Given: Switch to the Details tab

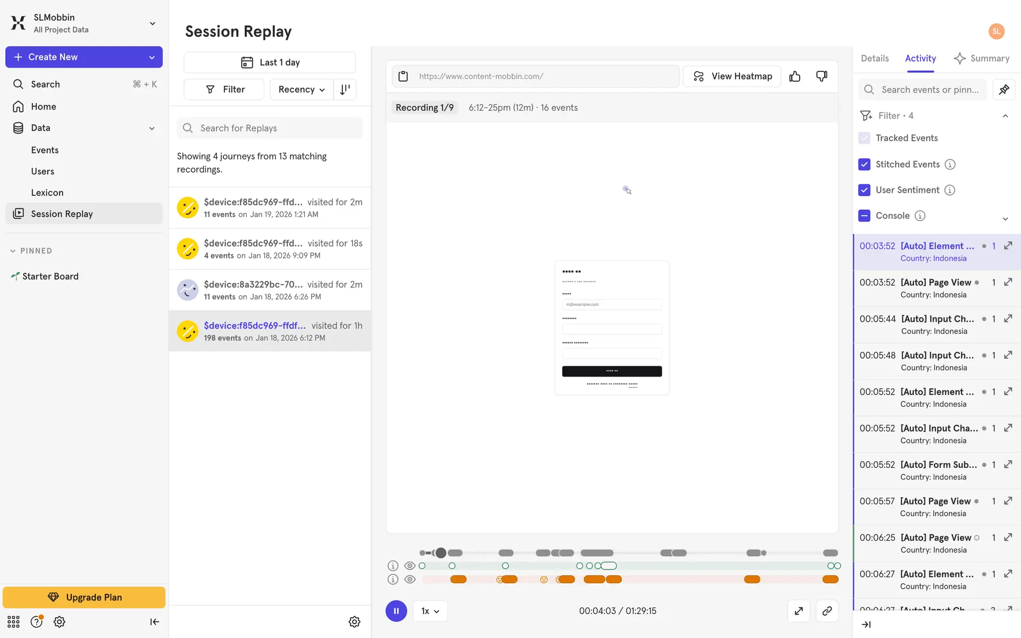Looking at the screenshot, I should pos(874,58).
